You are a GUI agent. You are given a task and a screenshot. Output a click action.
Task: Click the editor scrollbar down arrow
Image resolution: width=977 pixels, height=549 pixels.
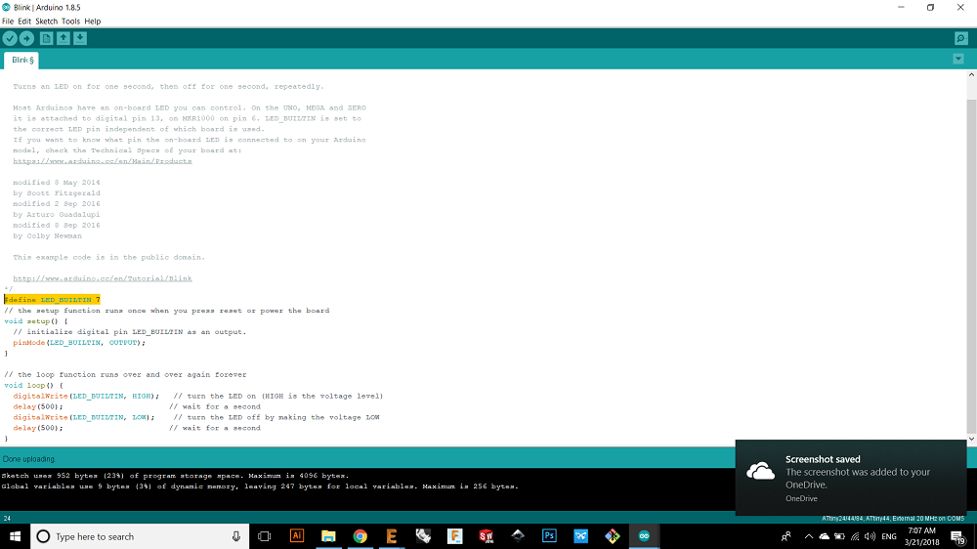971,440
